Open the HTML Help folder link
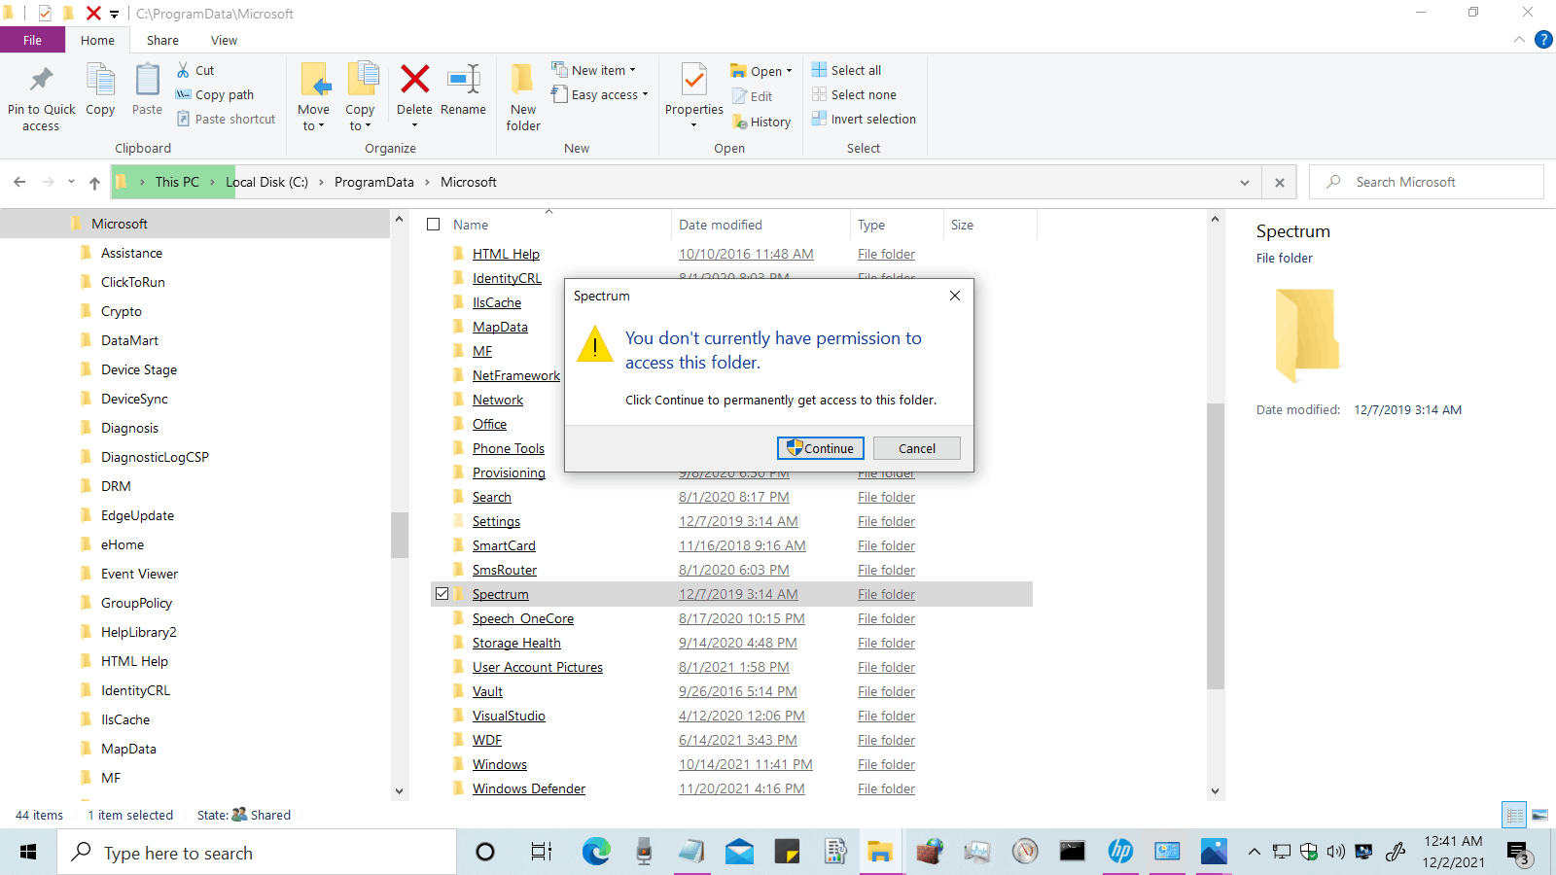 (x=506, y=254)
